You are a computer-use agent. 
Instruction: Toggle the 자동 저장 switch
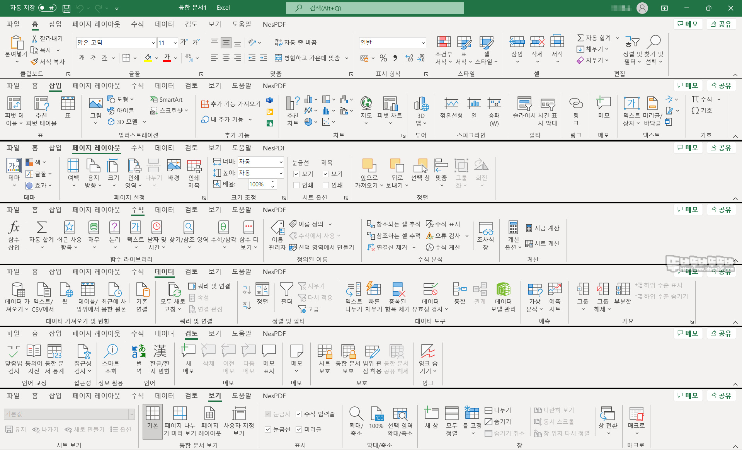47,8
